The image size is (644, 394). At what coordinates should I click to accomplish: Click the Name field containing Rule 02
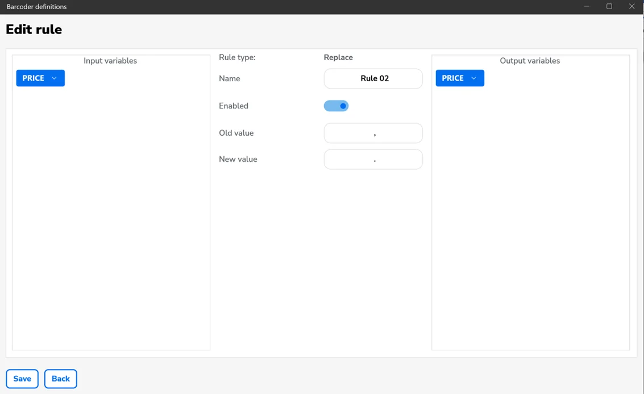click(373, 78)
